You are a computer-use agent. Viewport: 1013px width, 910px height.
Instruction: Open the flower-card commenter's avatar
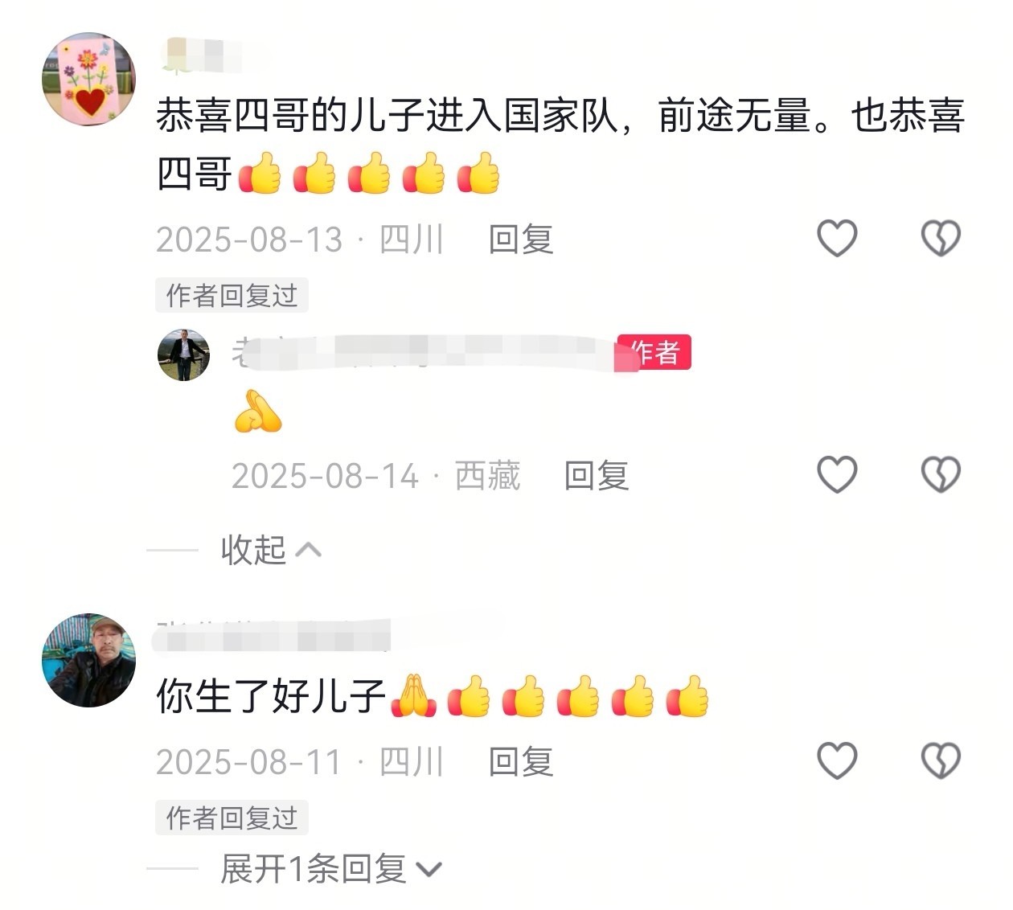[x=88, y=79]
